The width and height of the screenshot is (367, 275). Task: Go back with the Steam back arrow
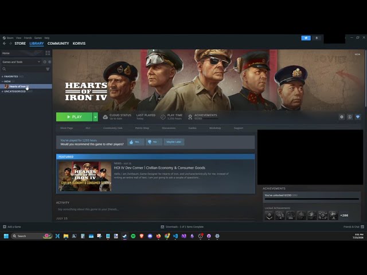pos(5,44)
